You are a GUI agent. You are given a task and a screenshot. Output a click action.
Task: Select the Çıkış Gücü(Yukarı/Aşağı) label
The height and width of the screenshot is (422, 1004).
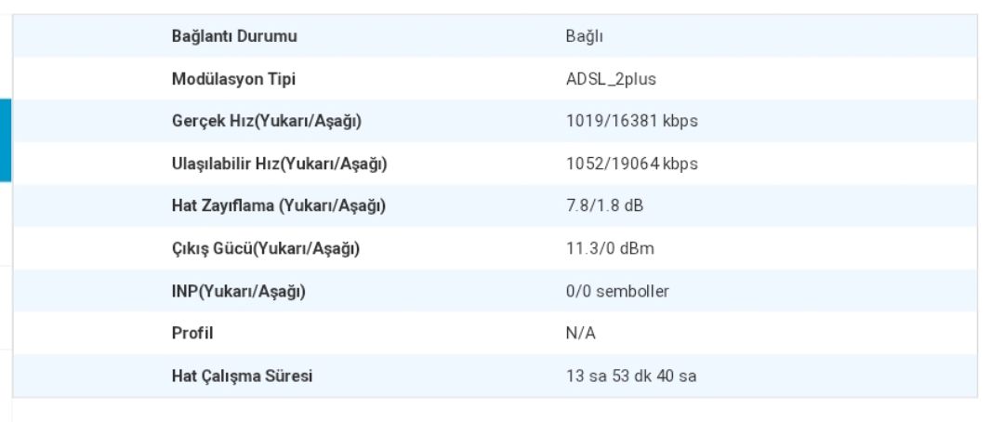coord(265,248)
